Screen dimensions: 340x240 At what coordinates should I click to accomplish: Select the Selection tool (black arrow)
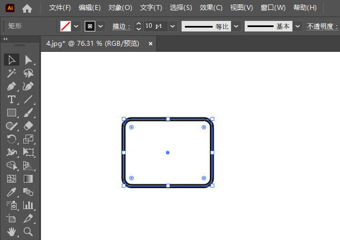(x=12, y=60)
